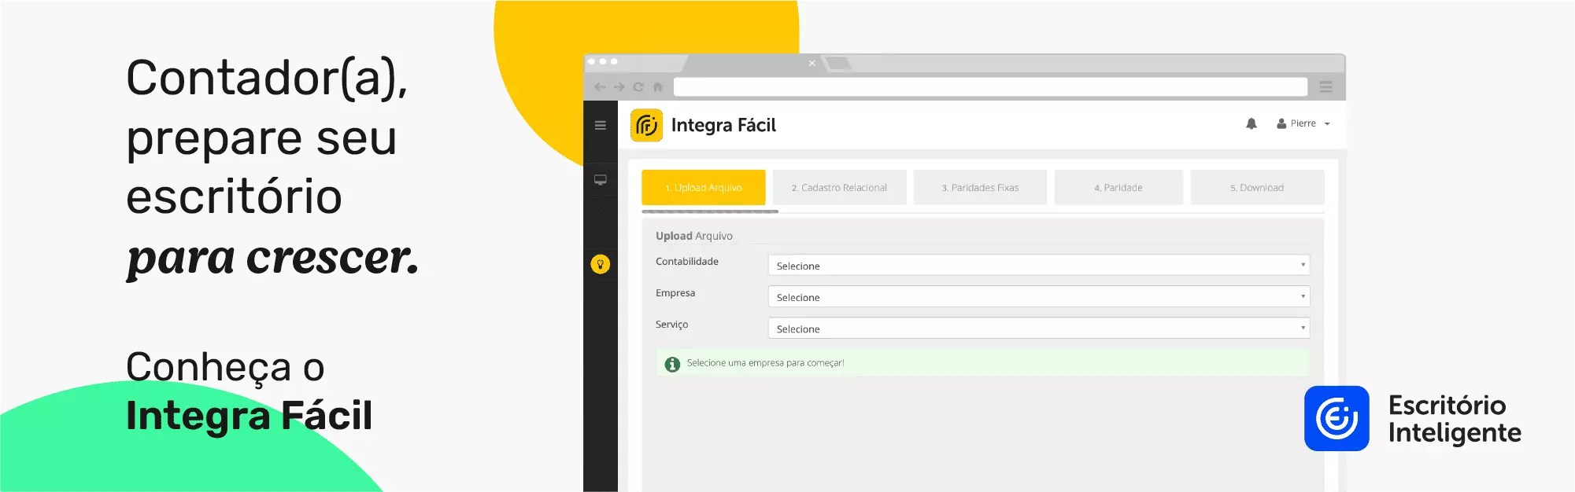The height and width of the screenshot is (492, 1575).
Task: Reload the page with the refresh icon
Action: pos(638,87)
